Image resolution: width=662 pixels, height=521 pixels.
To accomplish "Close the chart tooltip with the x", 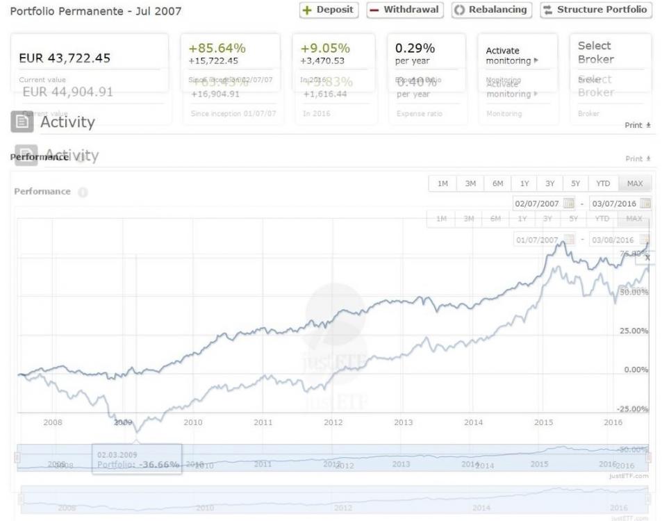I will (647, 258).
